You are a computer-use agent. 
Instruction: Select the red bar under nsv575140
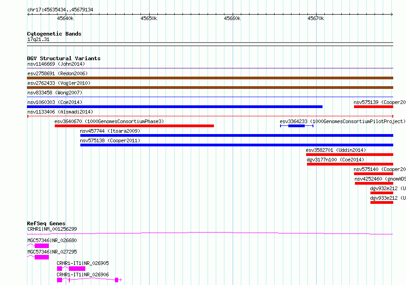click(x=374, y=174)
